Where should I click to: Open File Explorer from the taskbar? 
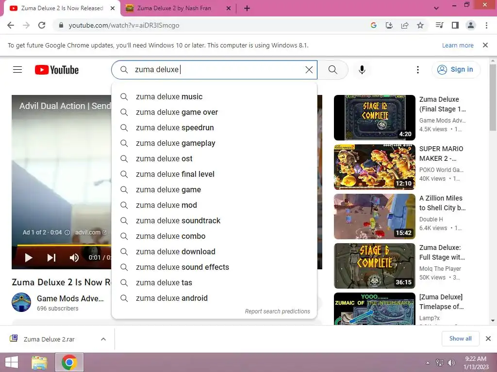pos(39,362)
